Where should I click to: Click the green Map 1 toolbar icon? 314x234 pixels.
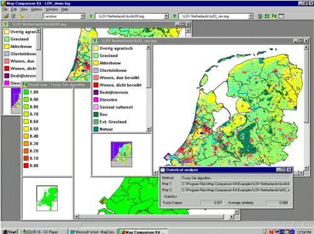[91, 16]
